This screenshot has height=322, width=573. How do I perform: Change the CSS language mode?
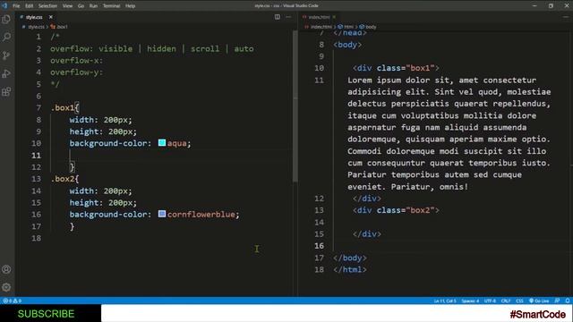[x=519, y=301]
